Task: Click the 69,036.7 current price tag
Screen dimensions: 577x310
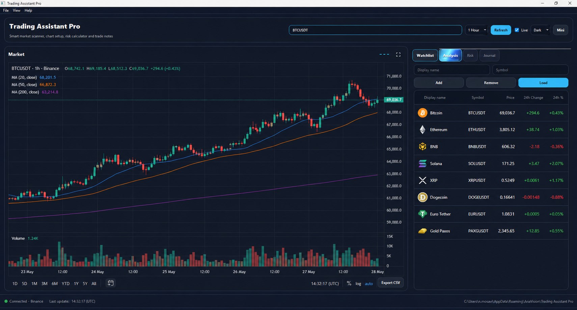Action: click(x=394, y=100)
